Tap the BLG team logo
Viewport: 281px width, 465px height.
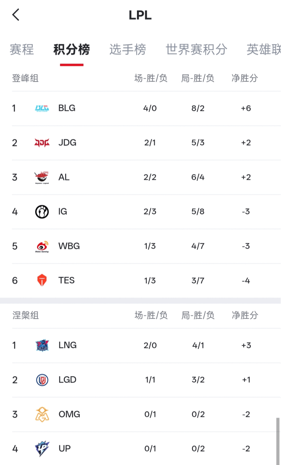coord(42,108)
